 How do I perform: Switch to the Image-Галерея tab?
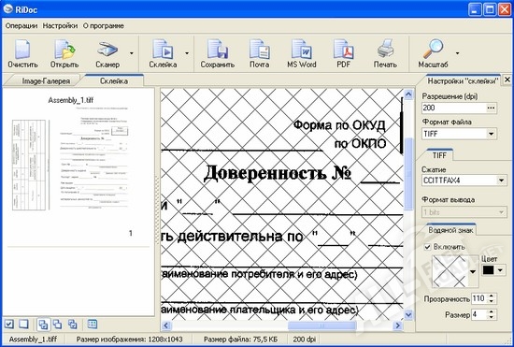[46, 81]
